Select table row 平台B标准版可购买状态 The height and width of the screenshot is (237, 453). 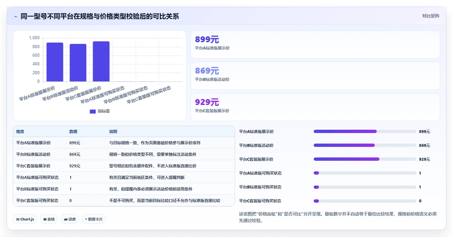tap(124, 189)
